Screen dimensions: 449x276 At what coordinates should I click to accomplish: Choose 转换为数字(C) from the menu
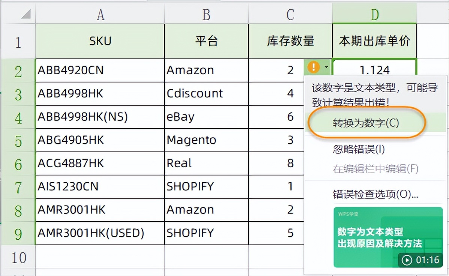[366, 123]
